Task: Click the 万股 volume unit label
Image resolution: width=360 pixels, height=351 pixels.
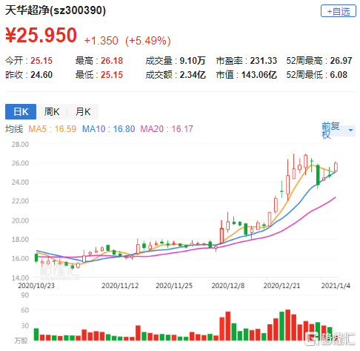Action: click(x=21, y=341)
